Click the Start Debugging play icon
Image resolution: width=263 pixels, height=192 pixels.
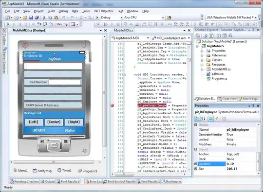coord(97,17)
